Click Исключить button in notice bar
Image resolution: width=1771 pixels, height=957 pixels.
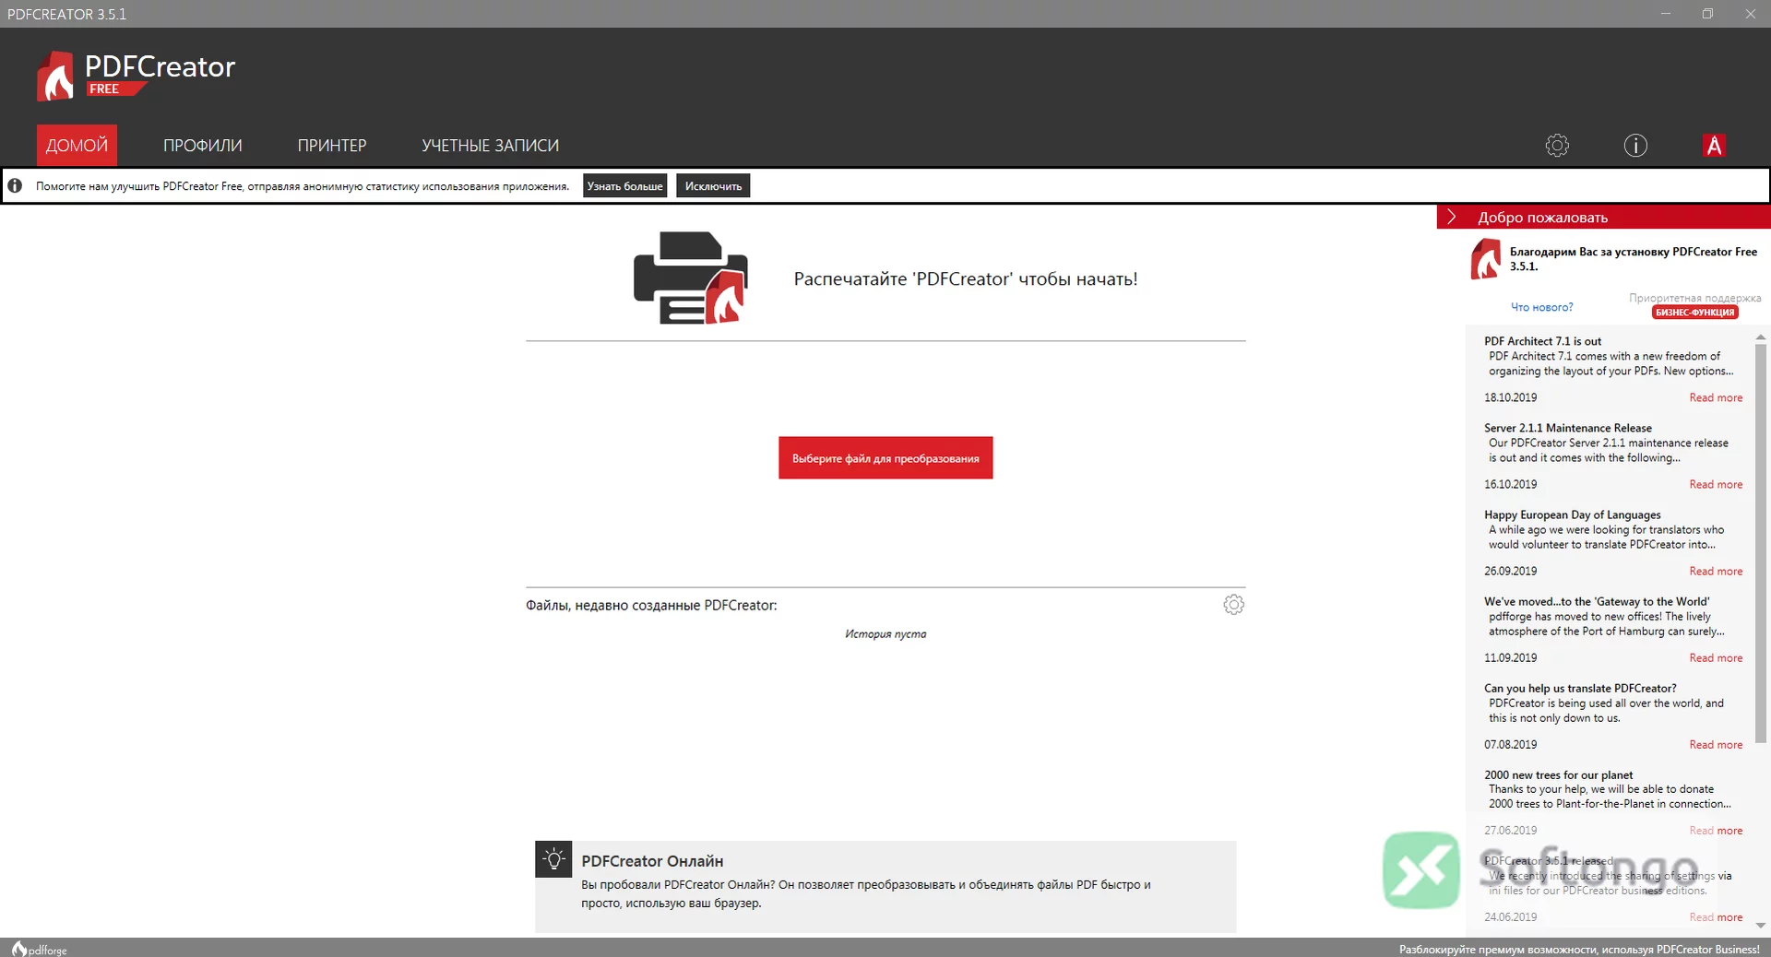713,185
